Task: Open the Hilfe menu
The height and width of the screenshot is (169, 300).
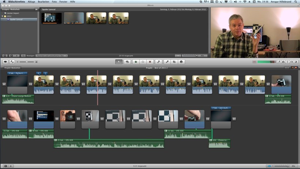Action: pyautogui.click(x=72, y=1)
